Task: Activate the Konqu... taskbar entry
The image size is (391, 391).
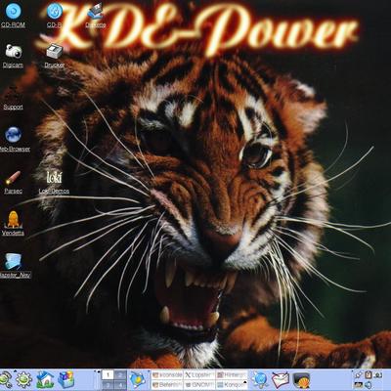Action: point(232,385)
